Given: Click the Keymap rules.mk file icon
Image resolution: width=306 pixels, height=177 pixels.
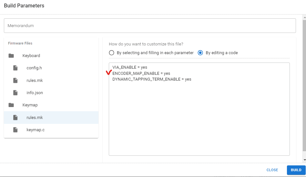Looking at the screenshot, I should pyautogui.click(x=15, y=117).
